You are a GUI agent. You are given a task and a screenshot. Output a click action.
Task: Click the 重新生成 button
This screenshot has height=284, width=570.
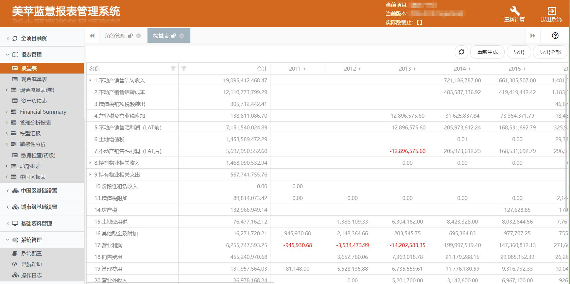pos(487,52)
